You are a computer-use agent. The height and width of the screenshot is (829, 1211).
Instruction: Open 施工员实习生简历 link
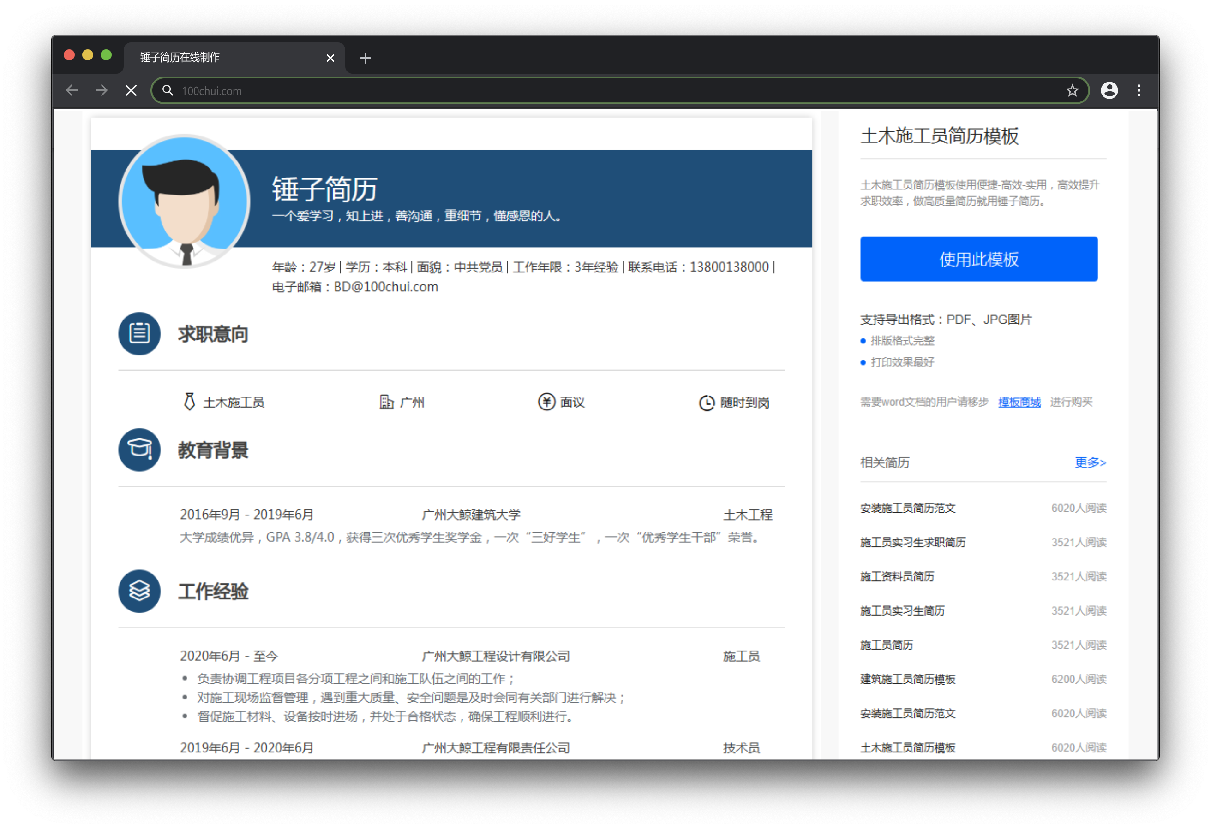point(903,610)
